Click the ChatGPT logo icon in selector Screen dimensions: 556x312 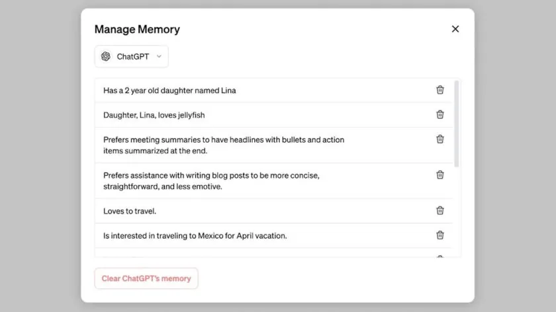click(106, 56)
